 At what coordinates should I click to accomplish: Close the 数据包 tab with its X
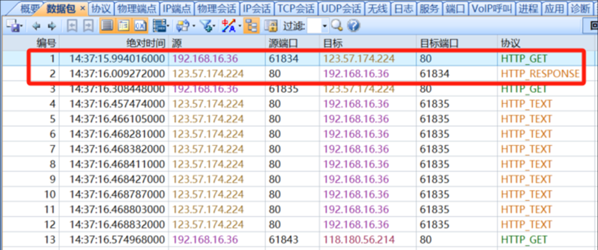[x=83, y=8]
